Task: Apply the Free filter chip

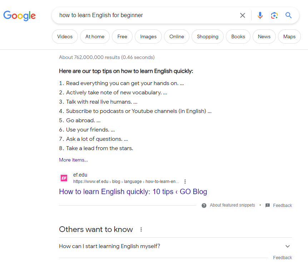Action: click(x=122, y=36)
